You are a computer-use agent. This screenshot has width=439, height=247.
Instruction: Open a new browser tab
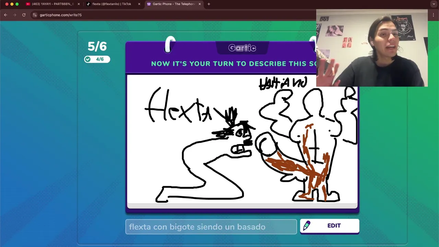[x=209, y=4]
